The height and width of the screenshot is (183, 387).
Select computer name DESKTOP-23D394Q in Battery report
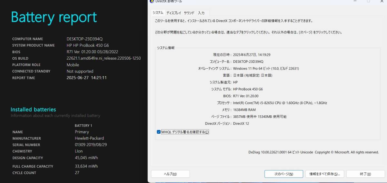[84, 39]
